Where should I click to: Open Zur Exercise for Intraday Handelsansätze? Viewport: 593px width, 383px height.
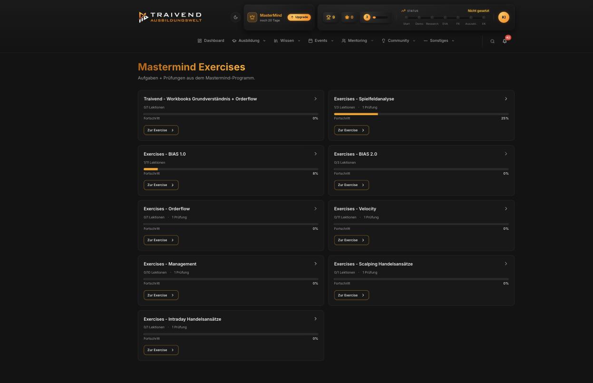[161, 350]
